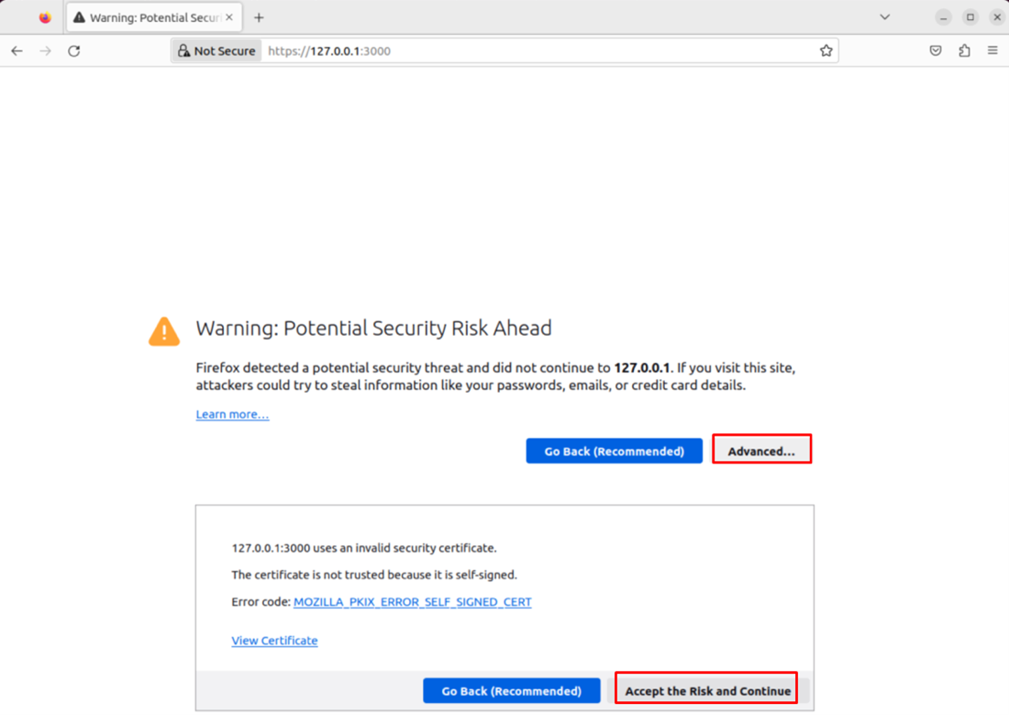This screenshot has height=715, width=1009.
Task: Select the Warning: Potential Security tab
Action: tap(147, 17)
